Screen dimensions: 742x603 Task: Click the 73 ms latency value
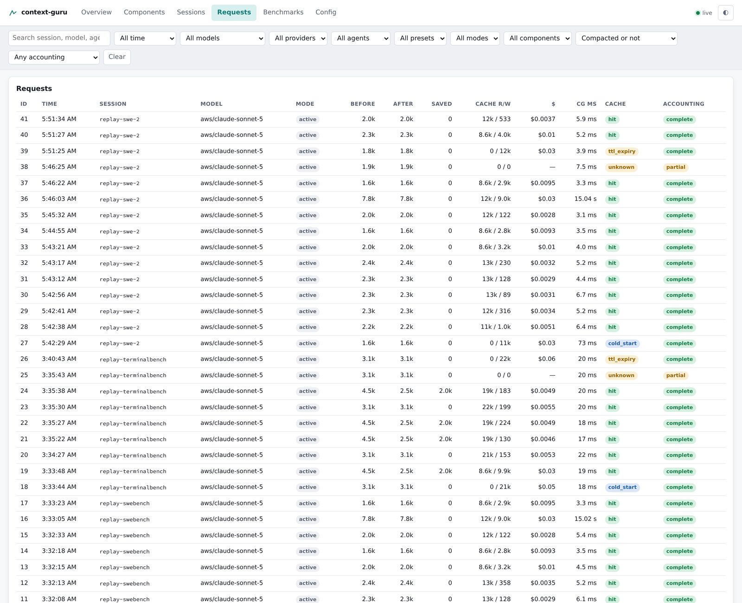point(587,343)
